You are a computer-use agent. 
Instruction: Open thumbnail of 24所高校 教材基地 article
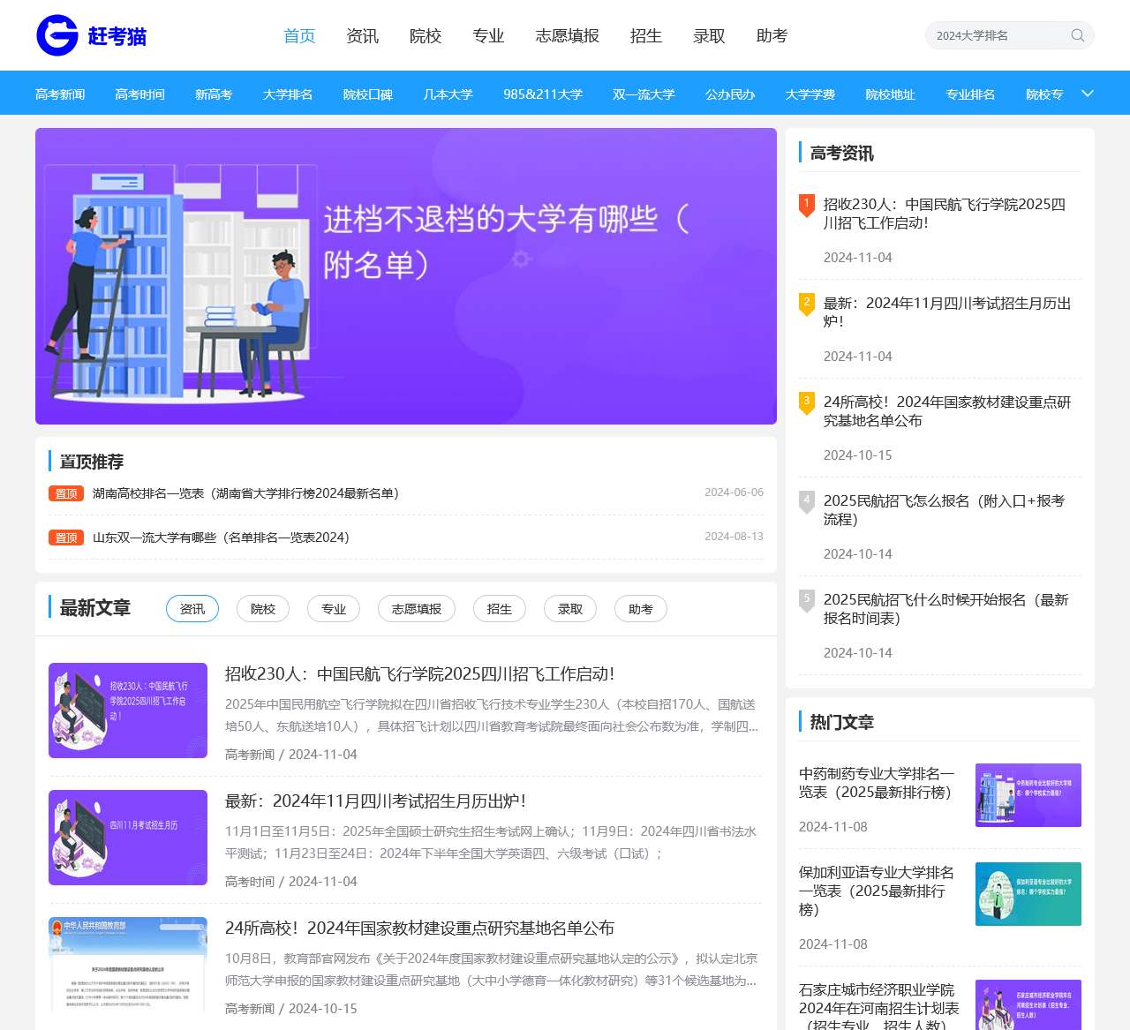128,965
